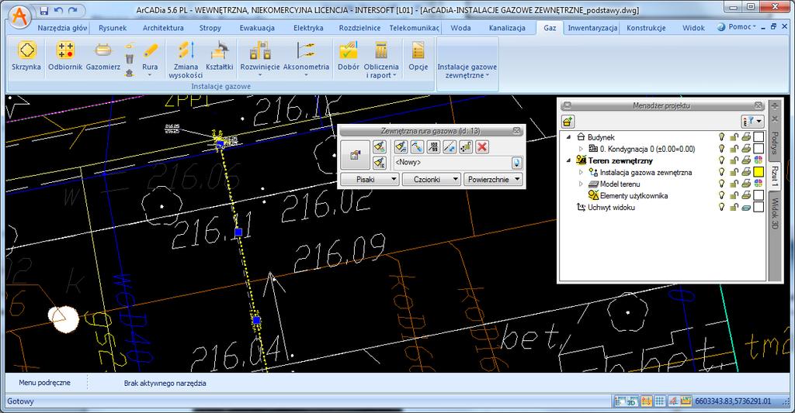Open the 100/99 numbering icon in pipe toolbar
The width and height of the screenshot is (795, 413).
pyautogui.click(x=433, y=147)
